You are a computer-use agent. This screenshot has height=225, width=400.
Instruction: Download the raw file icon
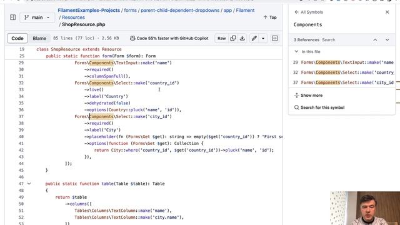[242, 38]
